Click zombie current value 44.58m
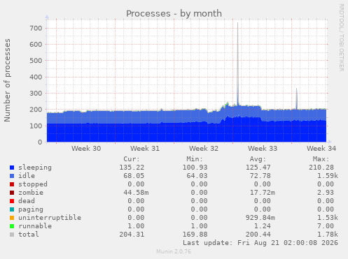The height and width of the screenshot is (259, 348). point(136,193)
